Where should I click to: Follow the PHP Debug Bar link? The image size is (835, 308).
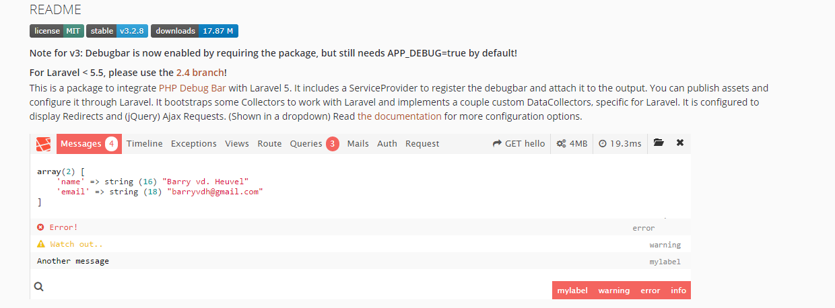tap(193, 88)
